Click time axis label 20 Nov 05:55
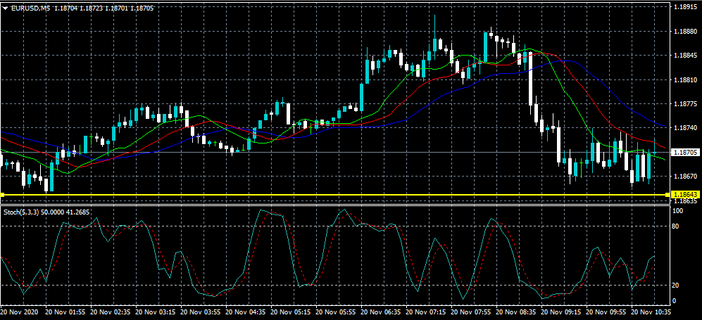Viewport: 702px width, 320px height. click(x=335, y=311)
